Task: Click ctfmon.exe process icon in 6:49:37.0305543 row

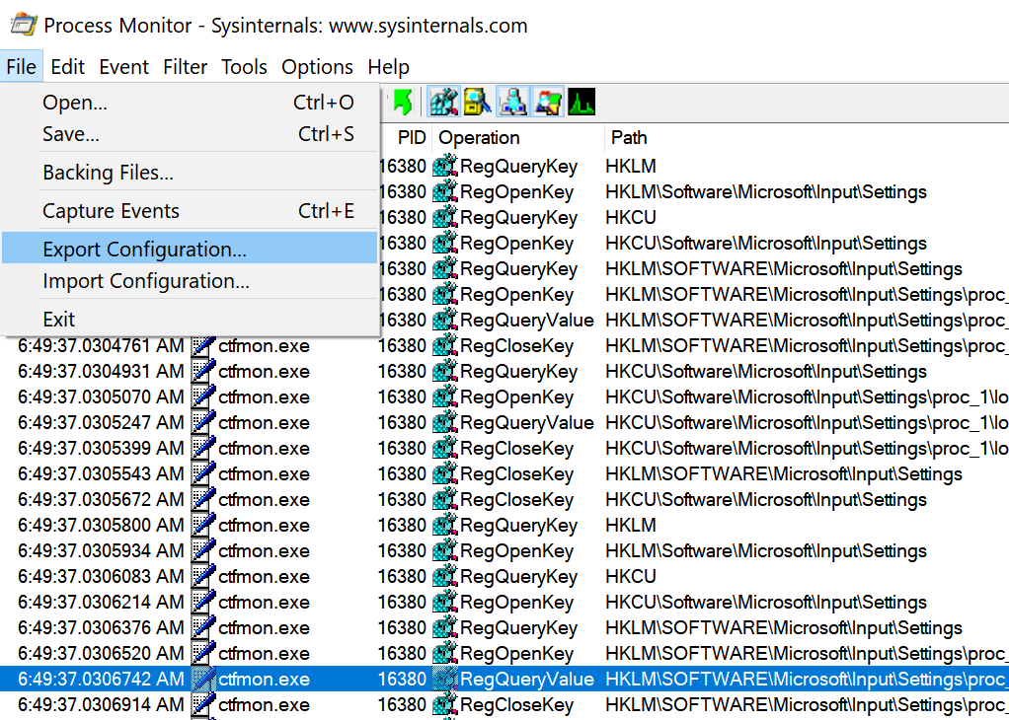Action: tap(203, 473)
